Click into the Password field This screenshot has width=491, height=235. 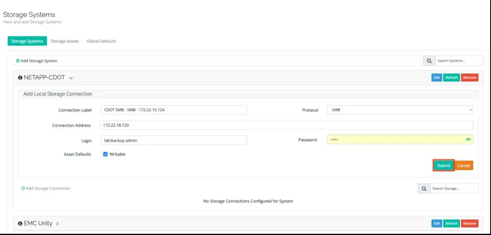point(400,140)
